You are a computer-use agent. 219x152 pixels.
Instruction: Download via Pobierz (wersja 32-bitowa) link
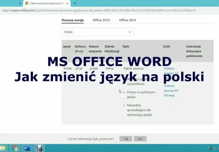click(x=172, y=73)
